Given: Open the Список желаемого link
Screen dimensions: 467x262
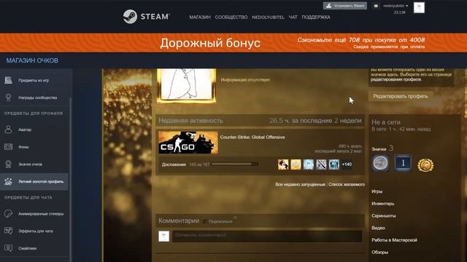Looking at the screenshot, I should (347, 184).
